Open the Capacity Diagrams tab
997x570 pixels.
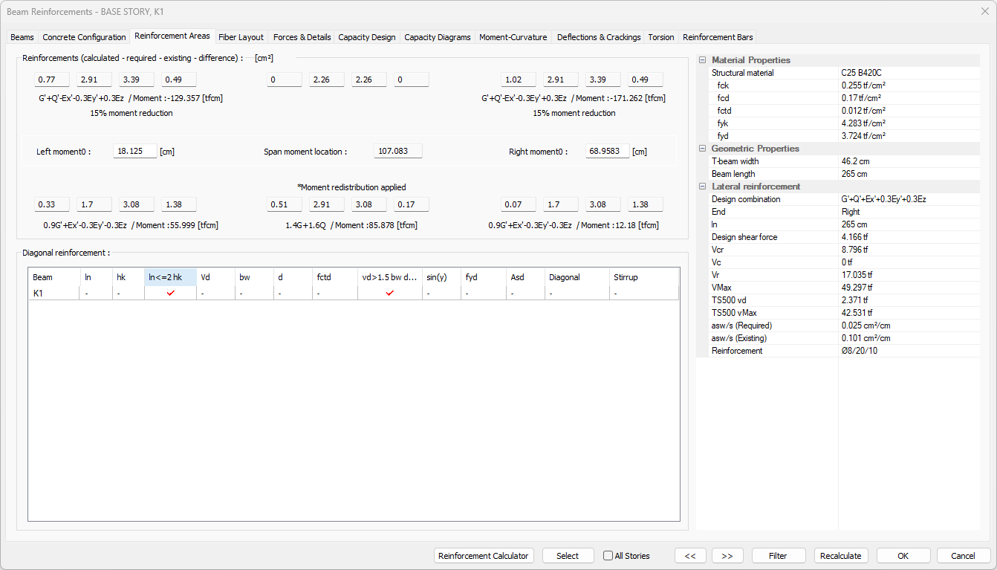tap(437, 37)
